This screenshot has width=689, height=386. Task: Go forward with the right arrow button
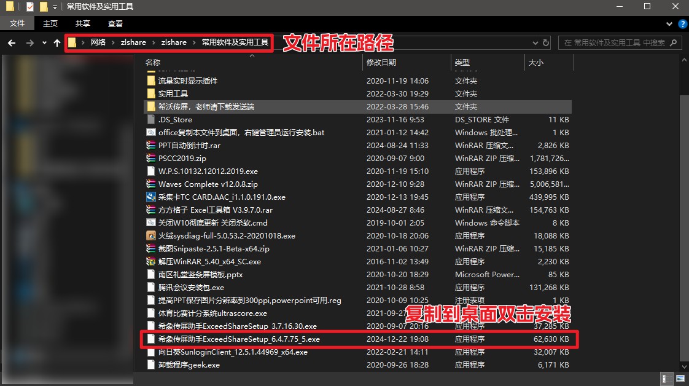[x=29, y=42]
